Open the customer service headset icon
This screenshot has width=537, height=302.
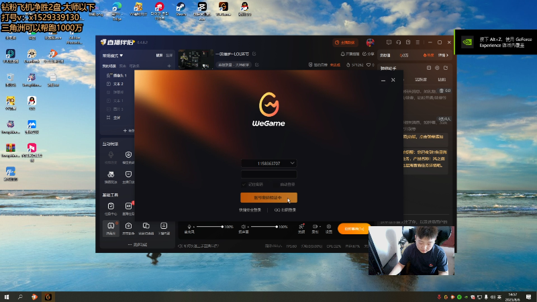coord(398,42)
